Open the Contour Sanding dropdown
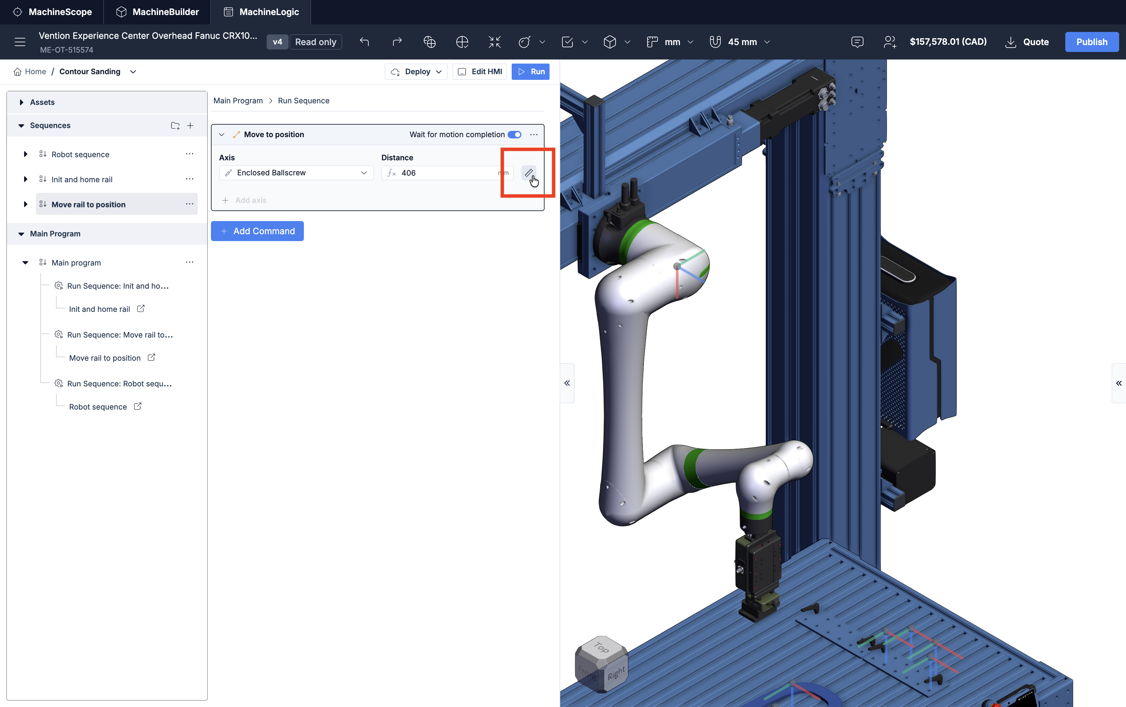The width and height of the screenshot is (1126, 707). coord(133,71)
